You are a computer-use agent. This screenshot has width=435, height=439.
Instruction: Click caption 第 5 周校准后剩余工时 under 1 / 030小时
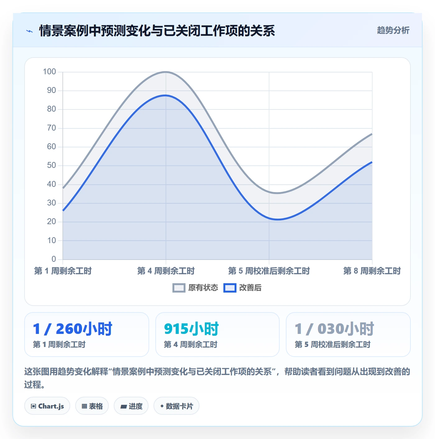[x=332, y=344]
